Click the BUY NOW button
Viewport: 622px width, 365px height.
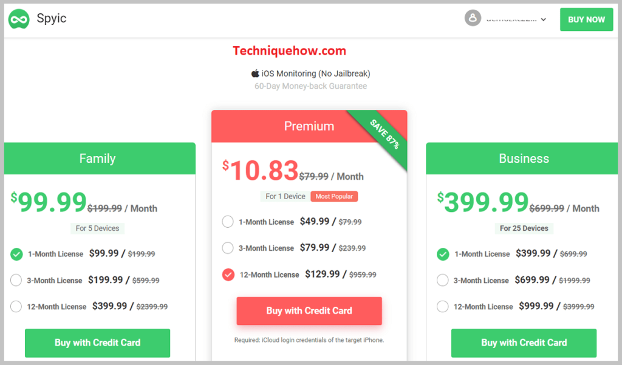coord(586,19)
